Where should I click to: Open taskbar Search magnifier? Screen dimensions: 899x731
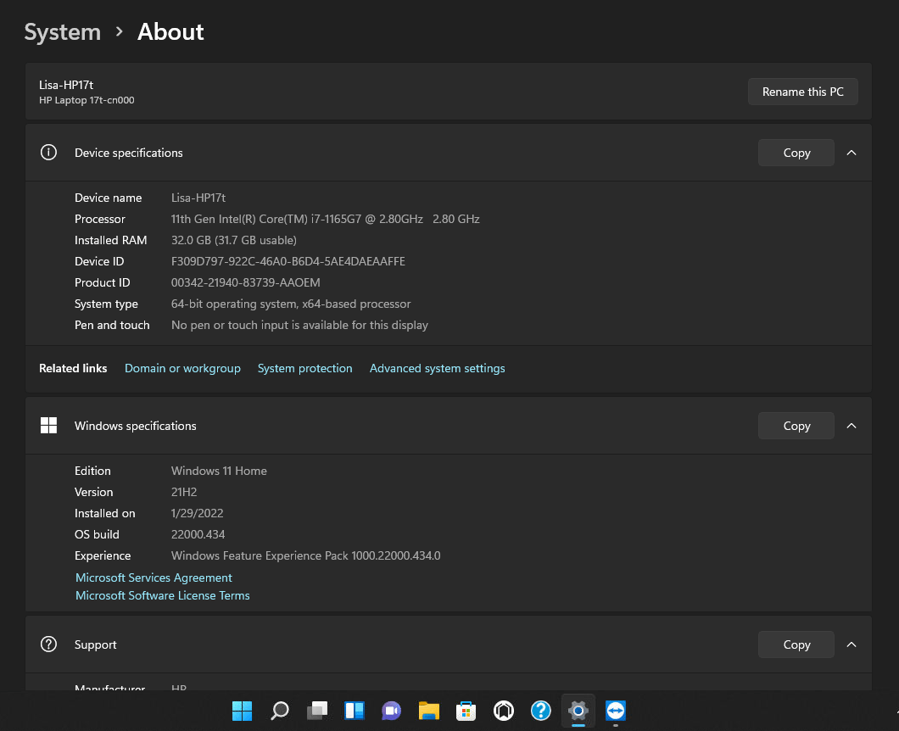[x=280, y=711]
